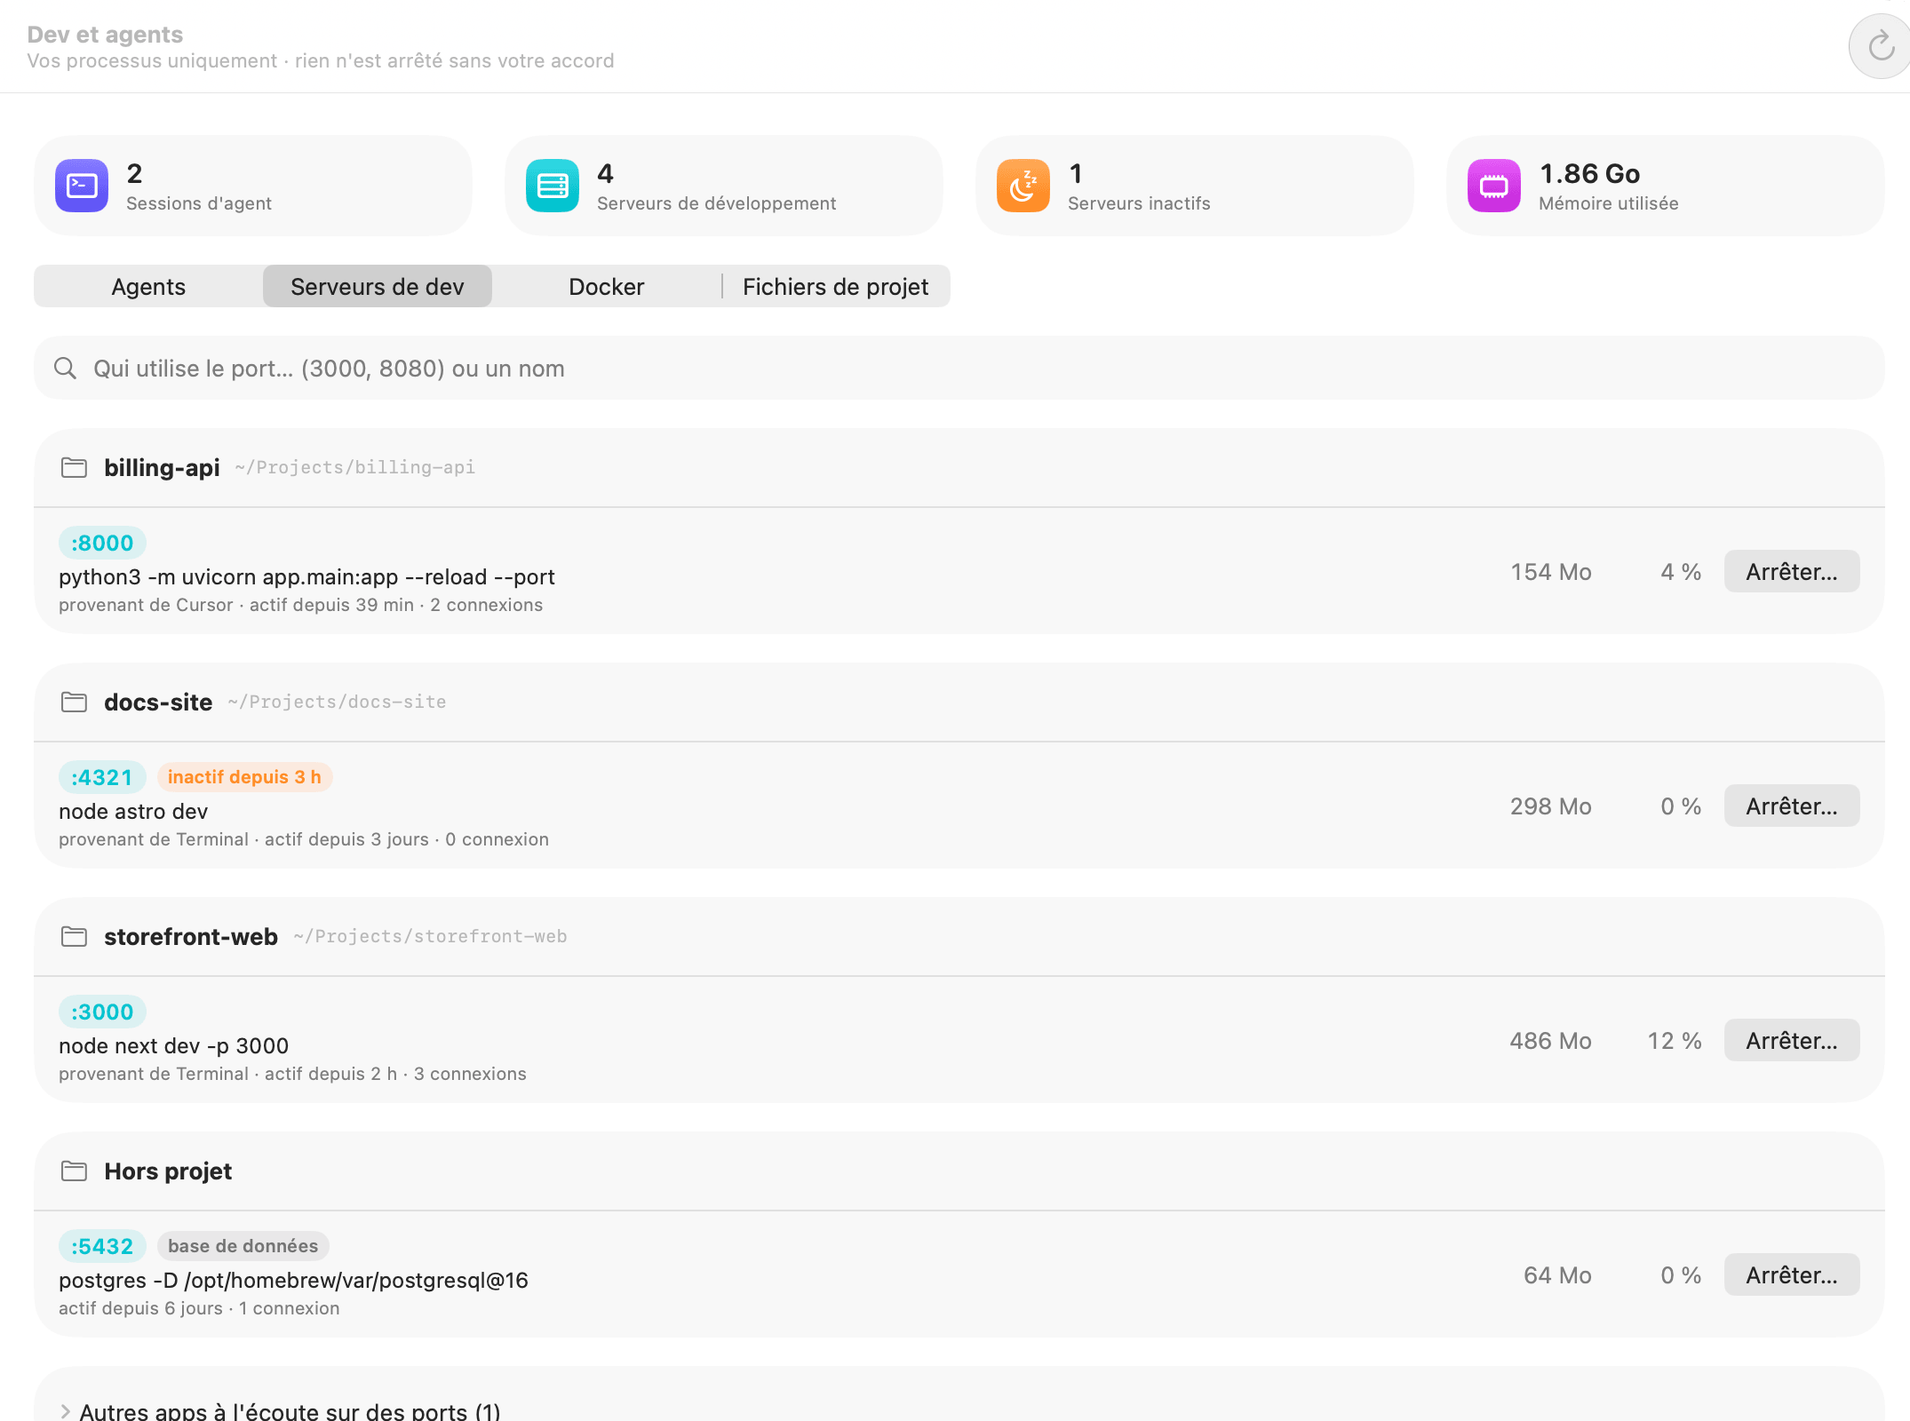Click the 'python3 -m uvicorn' command text

[306, 576]
